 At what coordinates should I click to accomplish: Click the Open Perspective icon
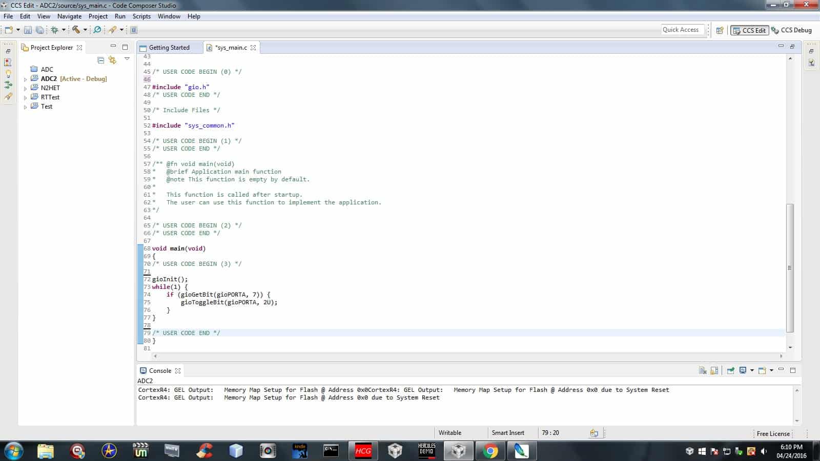pyautogui.click(x=720, y=30)
